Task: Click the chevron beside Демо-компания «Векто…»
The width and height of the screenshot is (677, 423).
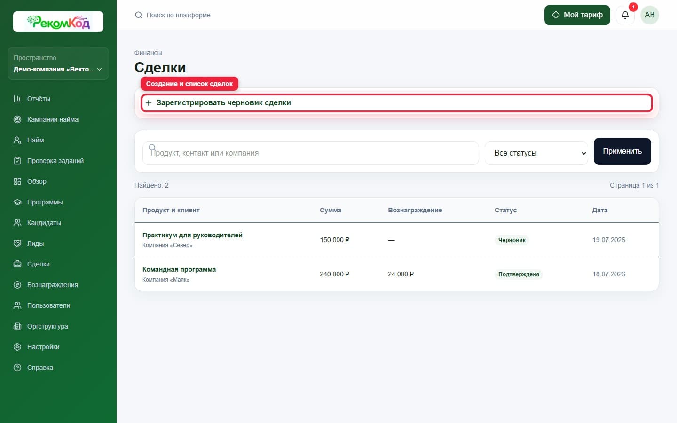Action: [99, 69]
